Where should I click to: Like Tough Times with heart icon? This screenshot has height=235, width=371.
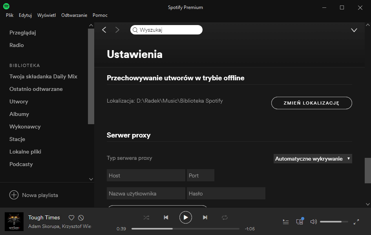click(71, 217)
